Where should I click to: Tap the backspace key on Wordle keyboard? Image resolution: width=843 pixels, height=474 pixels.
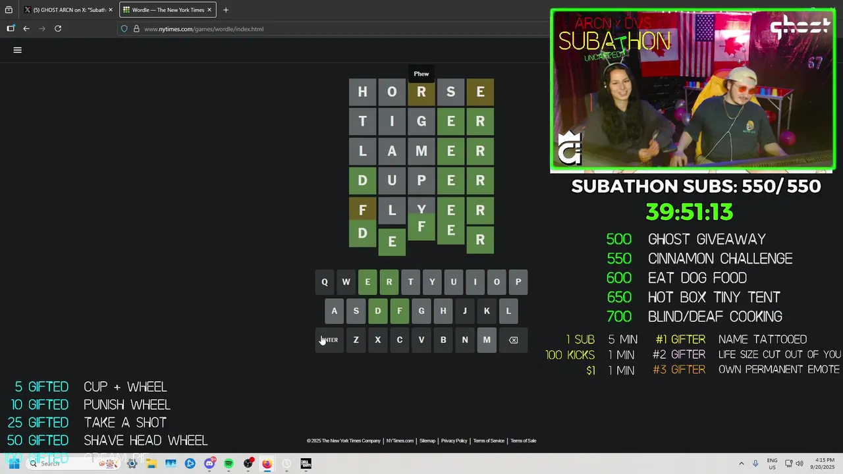513,340
